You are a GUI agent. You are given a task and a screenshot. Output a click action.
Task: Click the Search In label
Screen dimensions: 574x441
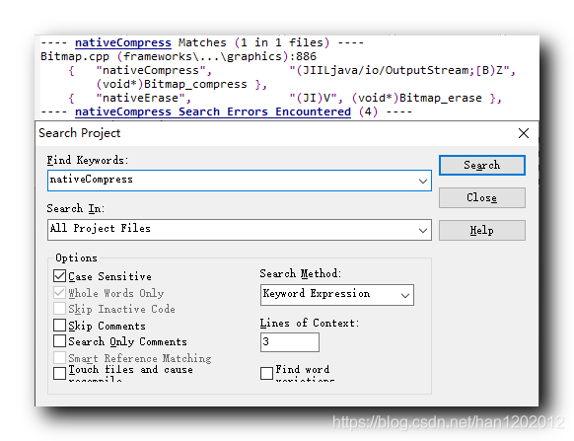75,208
